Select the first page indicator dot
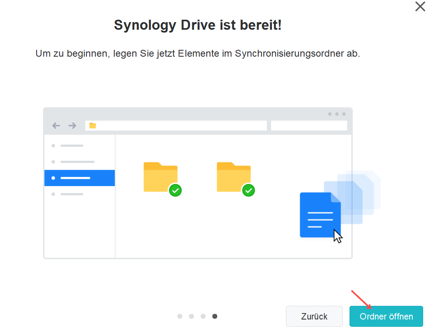Screen dimensions: 434x336 tap(180, 316)
